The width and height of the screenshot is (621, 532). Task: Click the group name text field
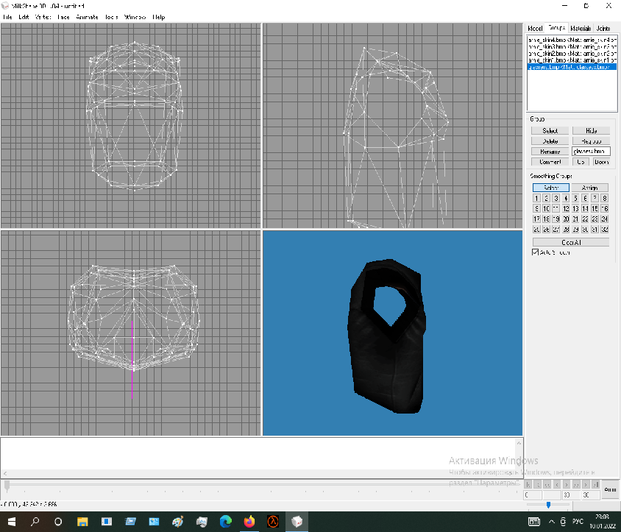click(591, 151)
